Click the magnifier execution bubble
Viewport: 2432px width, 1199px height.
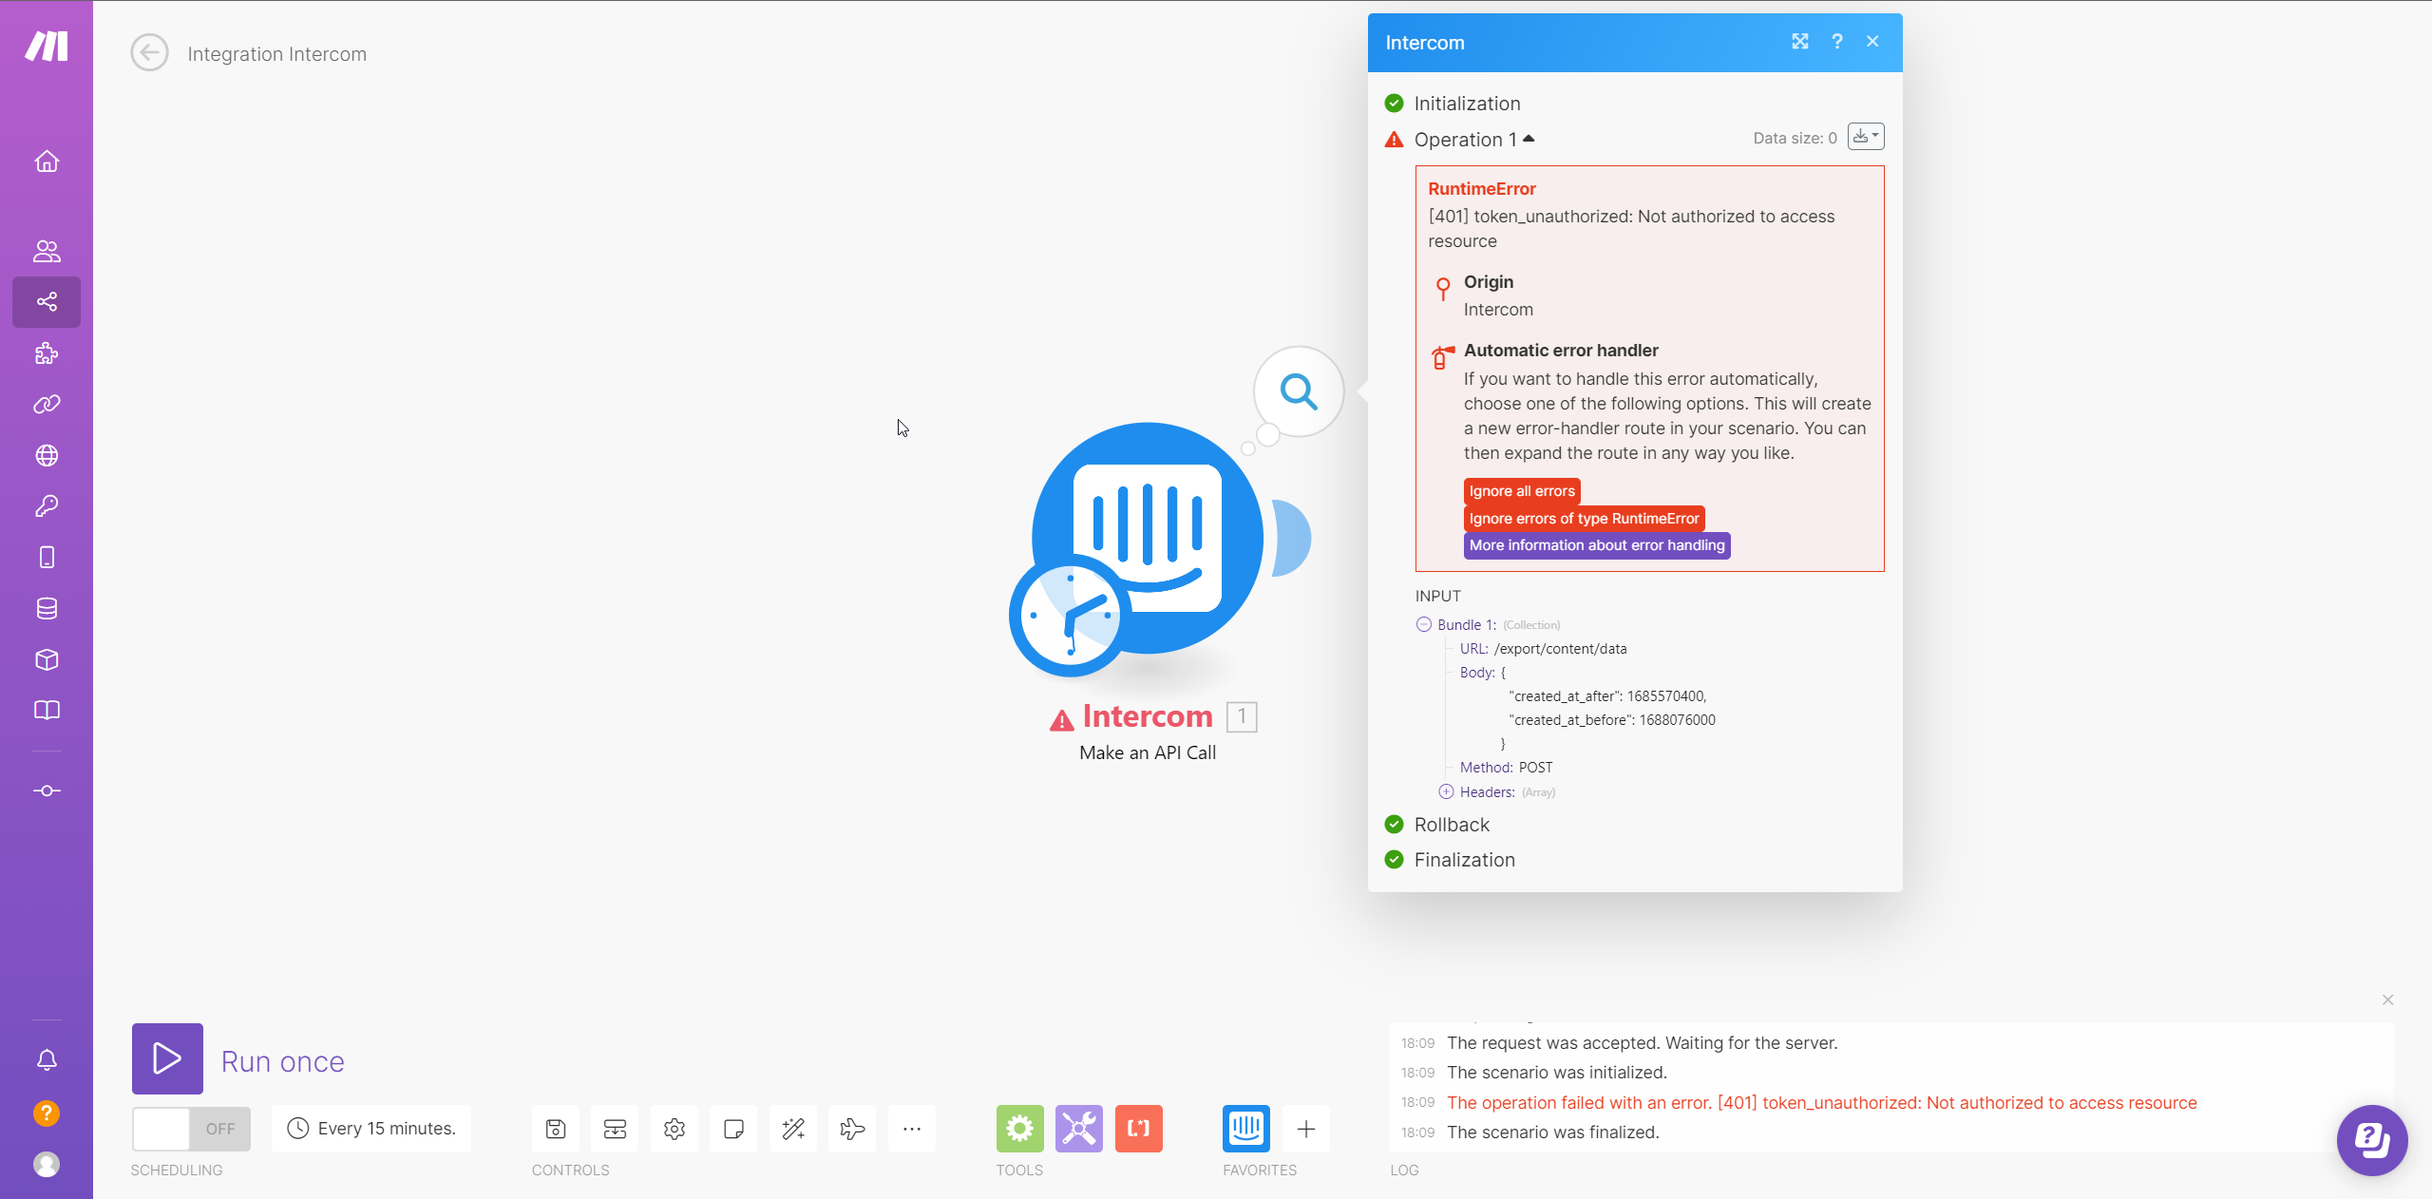[x=1299, y=390]
